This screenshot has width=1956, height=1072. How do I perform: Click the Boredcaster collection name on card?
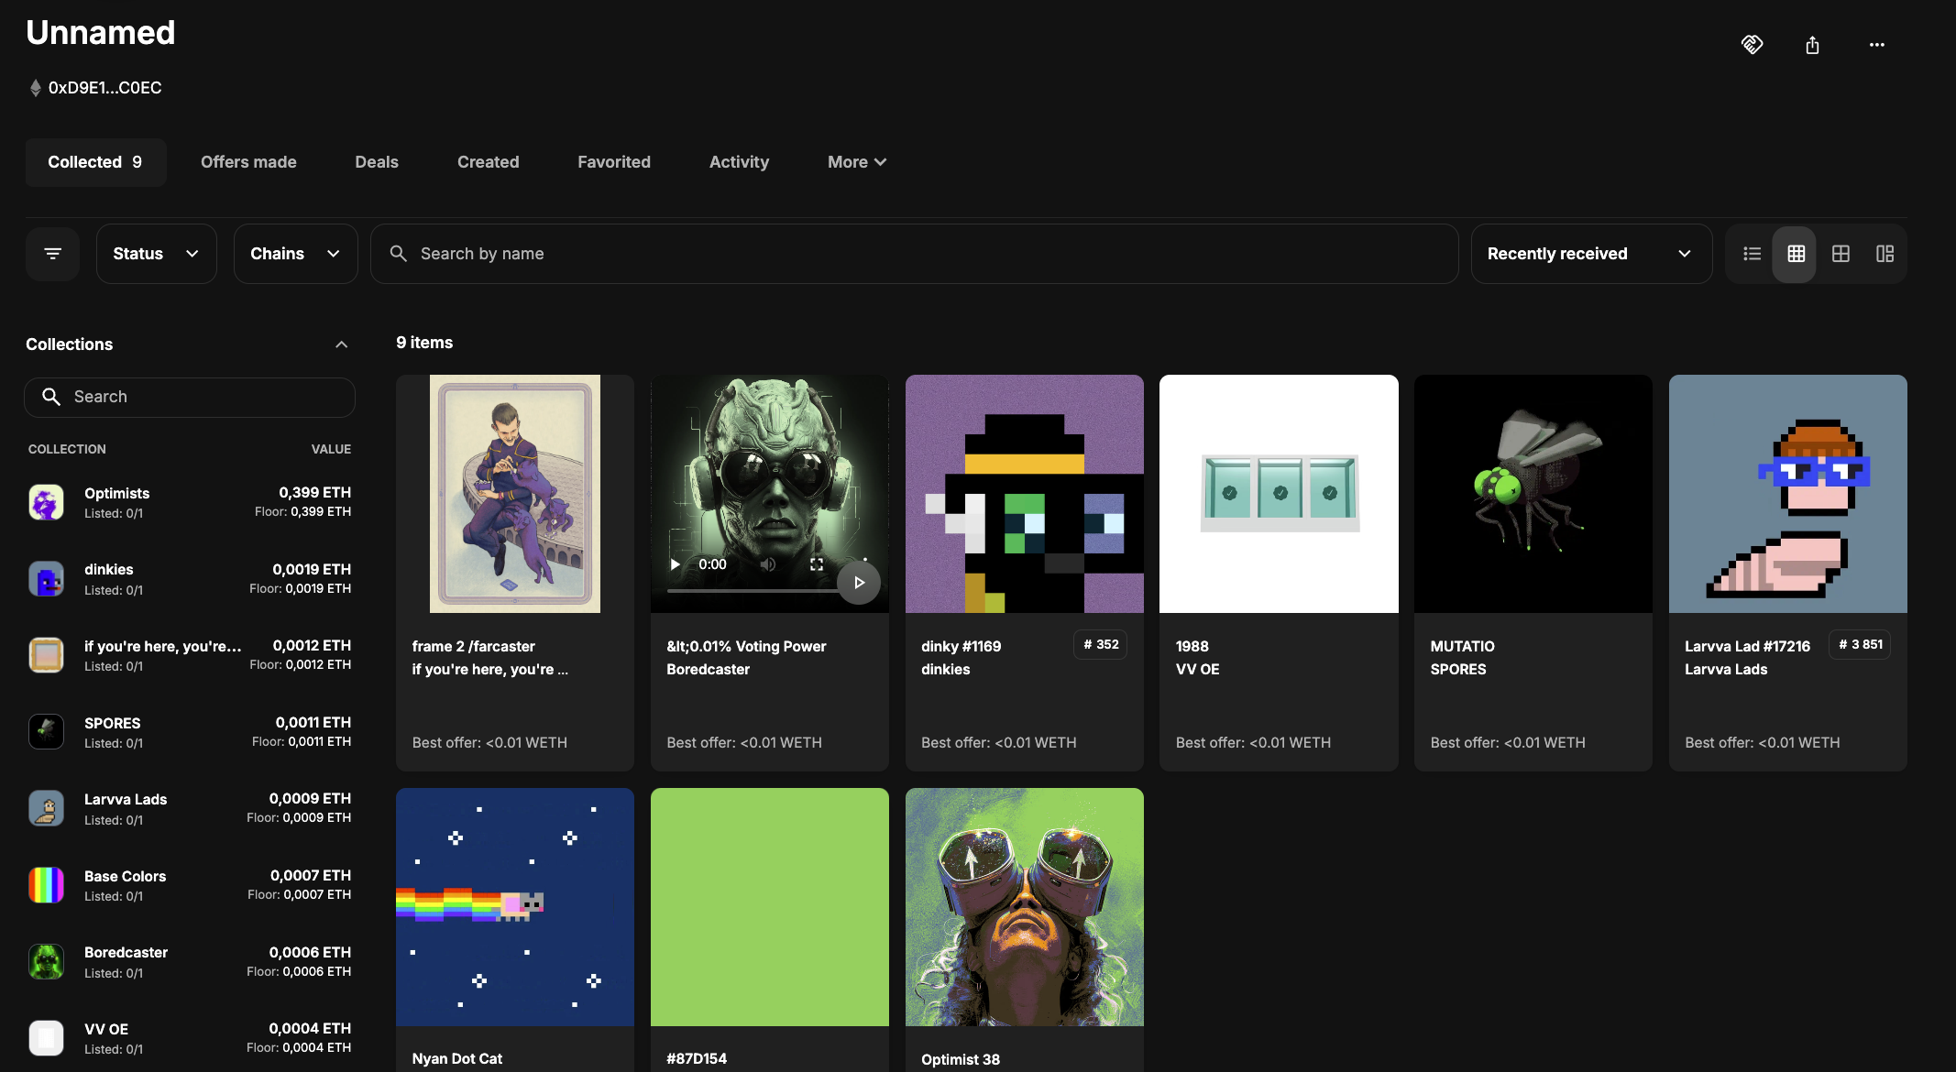708,670
